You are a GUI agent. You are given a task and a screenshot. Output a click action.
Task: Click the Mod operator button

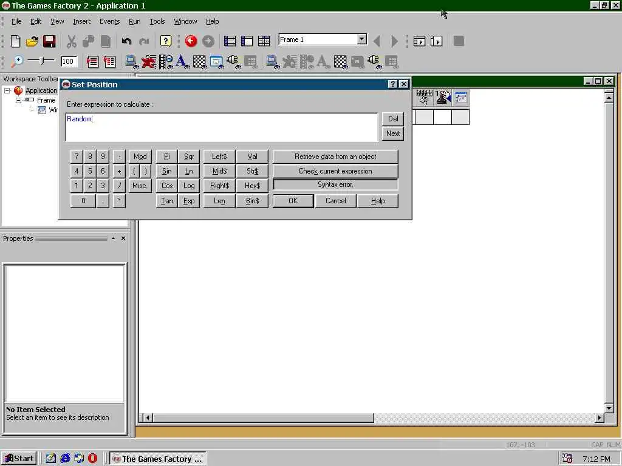[140, 157]
